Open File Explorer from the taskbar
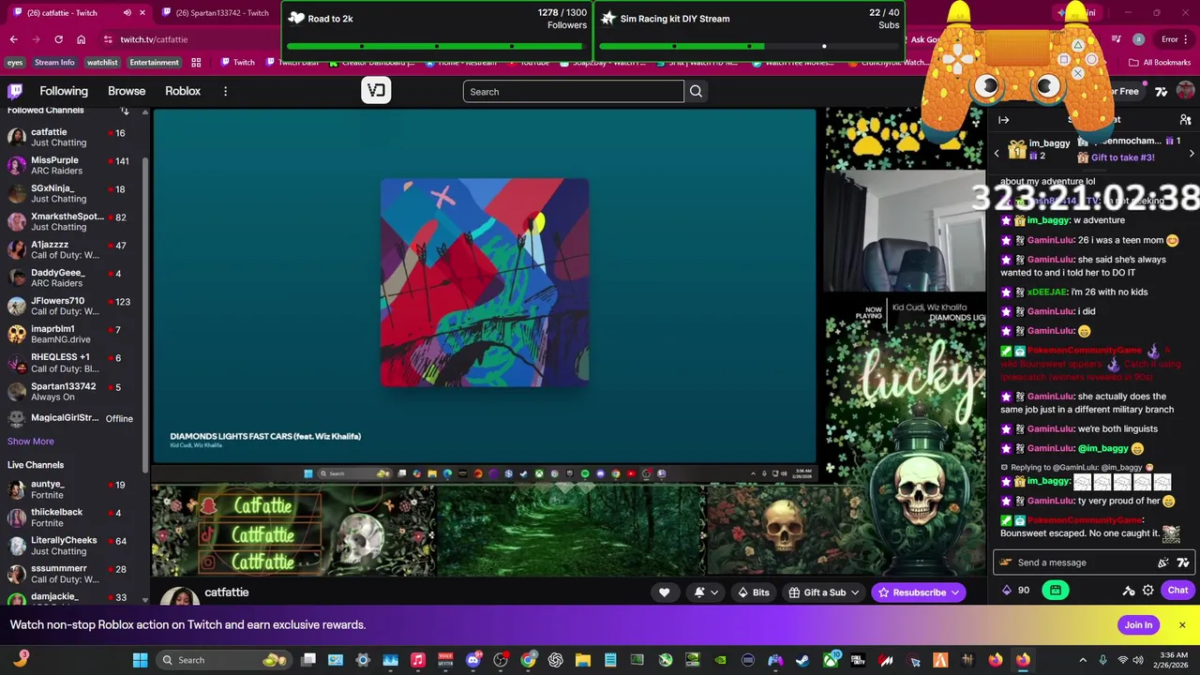This screenshot has width=1200, height=675. (x=582, y=660)
